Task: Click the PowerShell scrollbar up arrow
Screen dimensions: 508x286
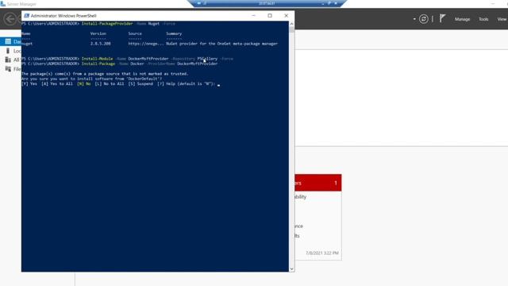Action: (291, 24)
